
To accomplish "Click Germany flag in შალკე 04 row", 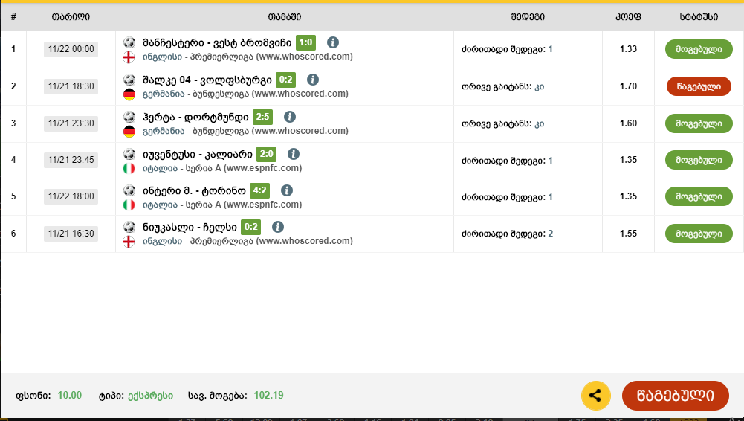I will 129,94.
